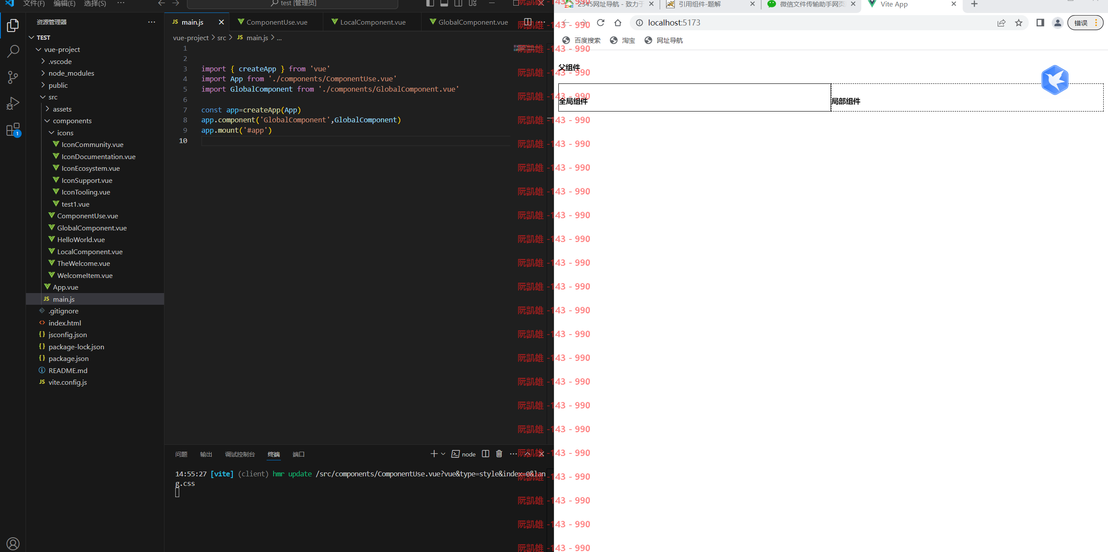Viewport: 1108px width, 552px height.
Task: Go forward in VS Code navigation
Action: point(176,3)
